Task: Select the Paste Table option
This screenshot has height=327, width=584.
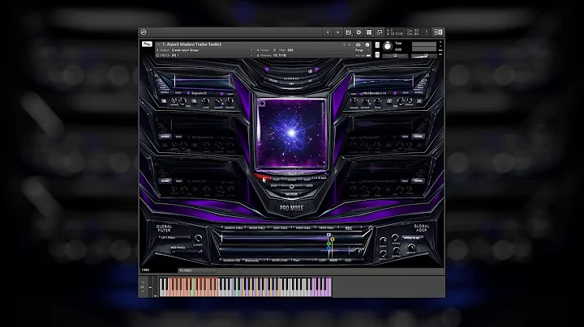Action: (303, 227)
